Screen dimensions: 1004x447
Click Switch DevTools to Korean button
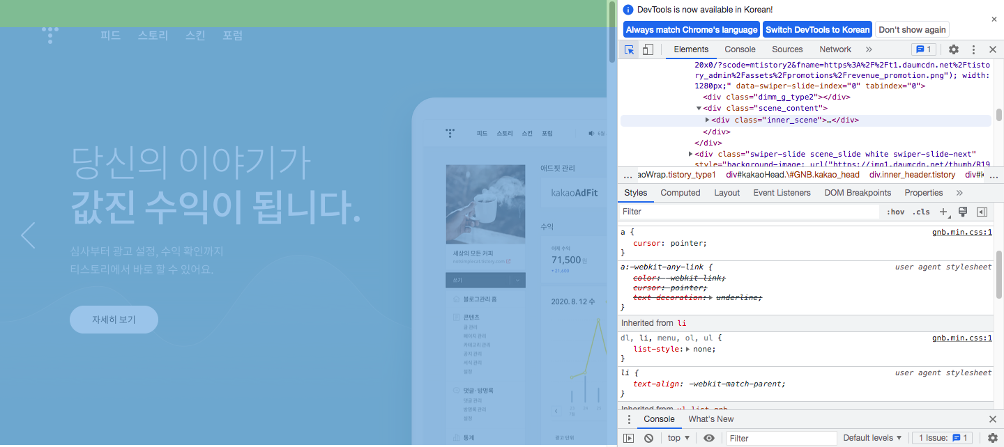818,30
